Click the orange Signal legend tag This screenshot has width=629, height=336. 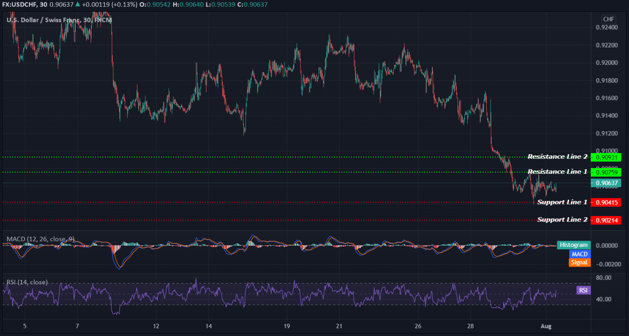point(579,263)
